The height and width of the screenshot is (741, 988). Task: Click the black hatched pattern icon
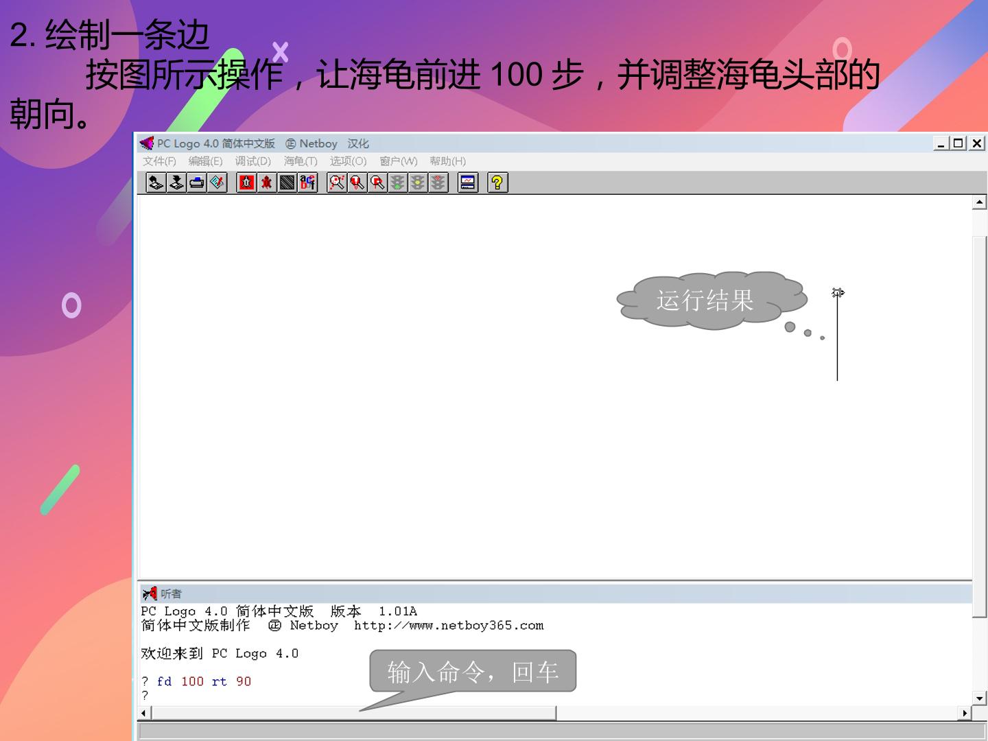(x=287, y=183)
